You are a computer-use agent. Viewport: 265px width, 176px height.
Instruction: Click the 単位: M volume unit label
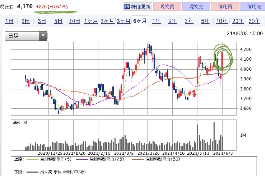pyautogui.click(x=20, y=123)
